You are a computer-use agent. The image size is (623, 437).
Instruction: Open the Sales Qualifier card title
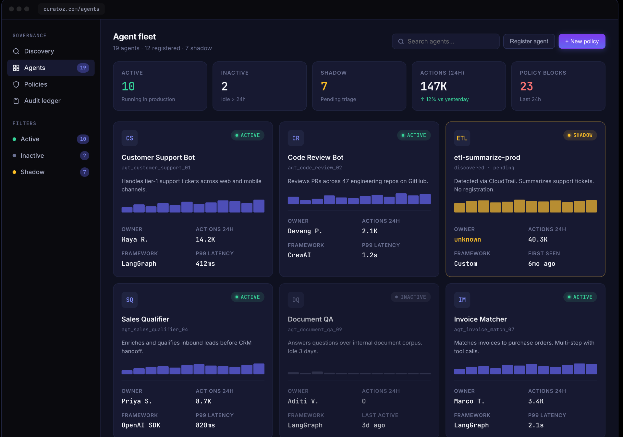145,319
